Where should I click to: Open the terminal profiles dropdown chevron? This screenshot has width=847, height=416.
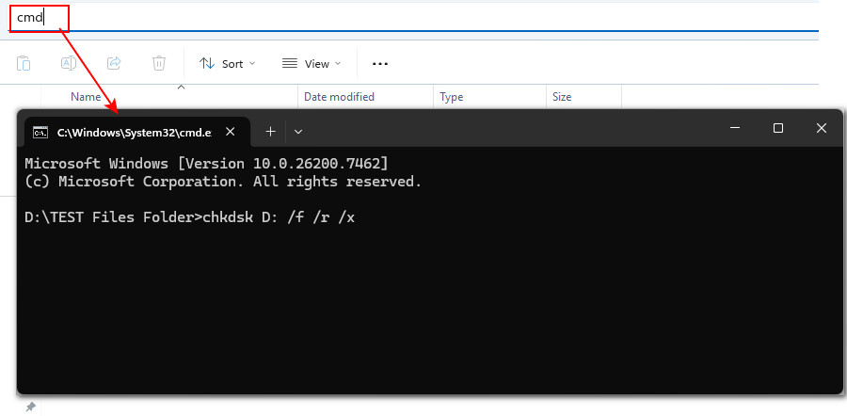coord(298,131)
